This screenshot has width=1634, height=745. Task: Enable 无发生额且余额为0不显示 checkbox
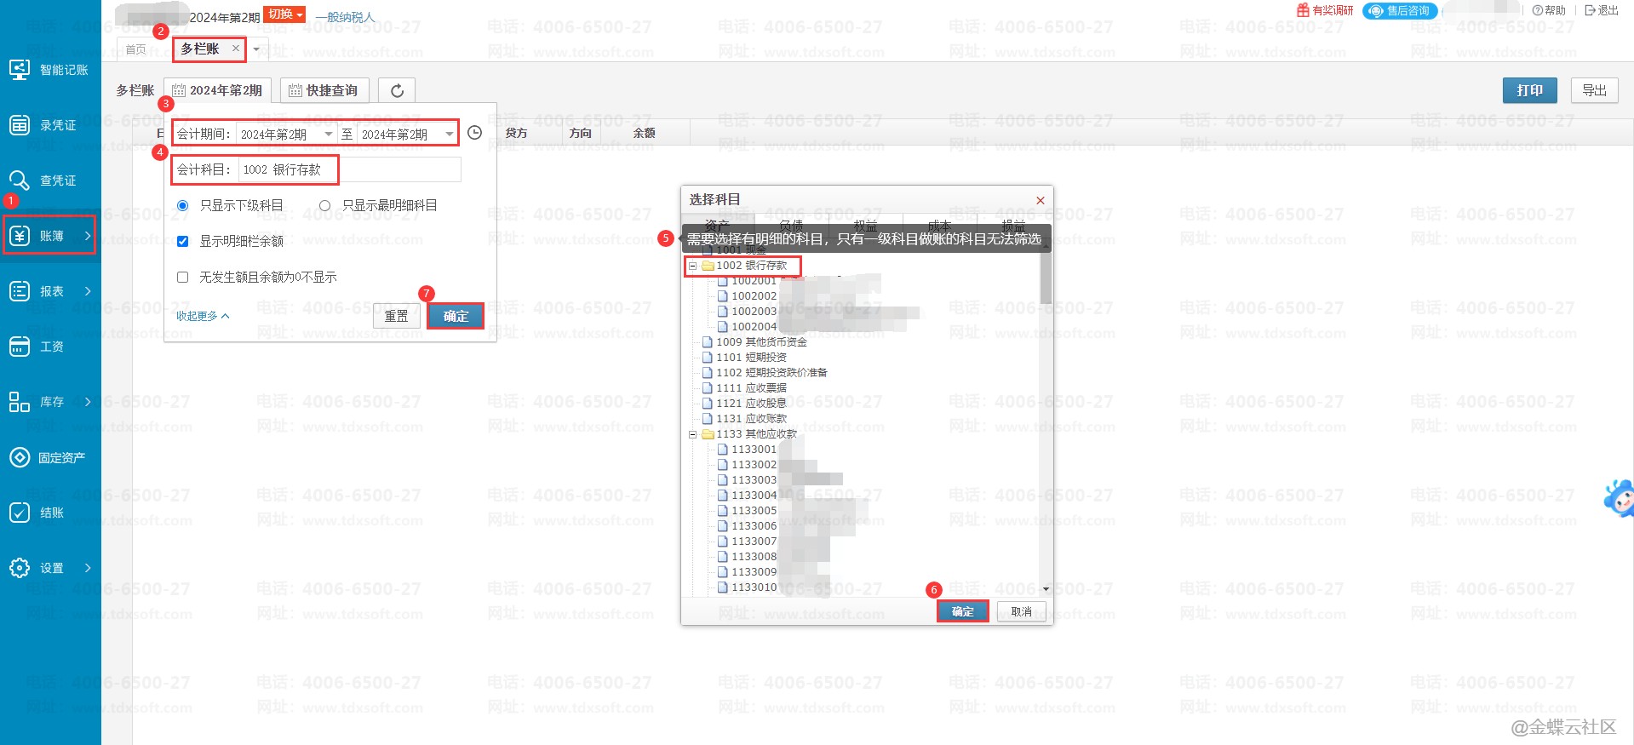point(182,277)
